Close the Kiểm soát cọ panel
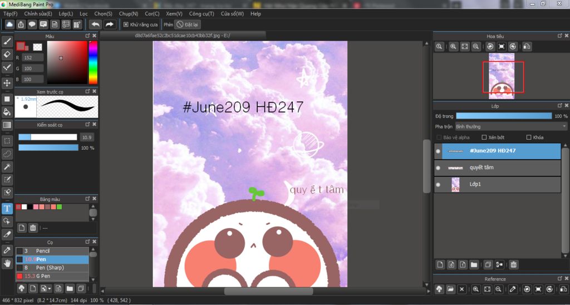 coord(95,124)
